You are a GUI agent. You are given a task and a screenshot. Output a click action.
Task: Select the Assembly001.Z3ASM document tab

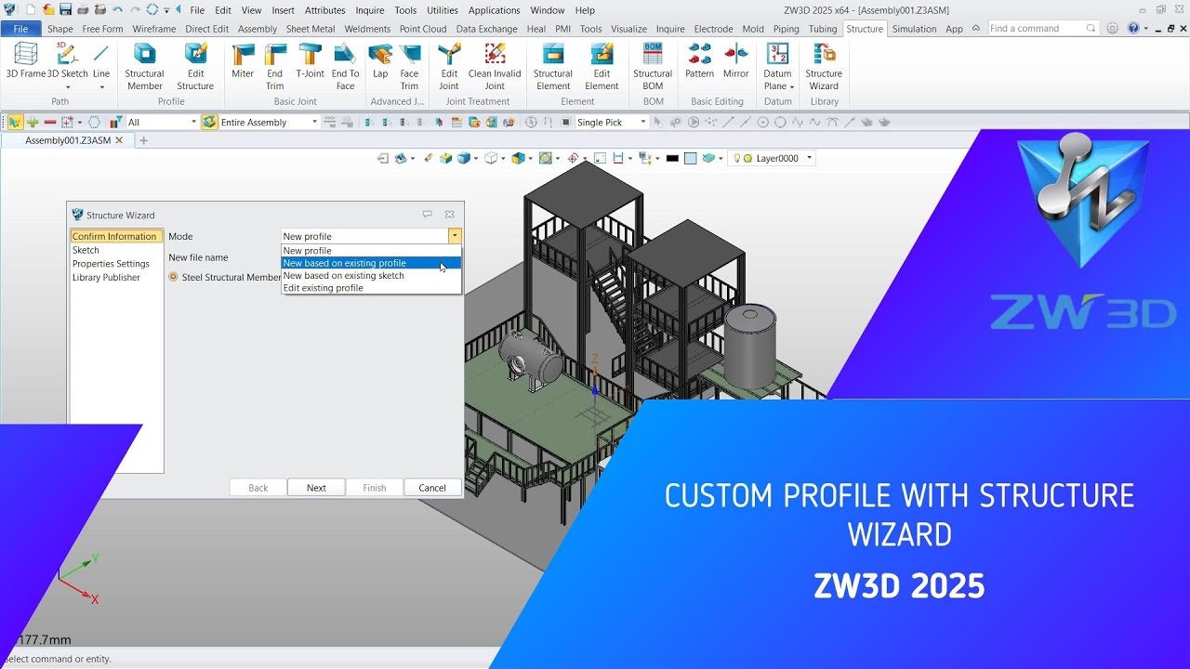click(68, 140)
